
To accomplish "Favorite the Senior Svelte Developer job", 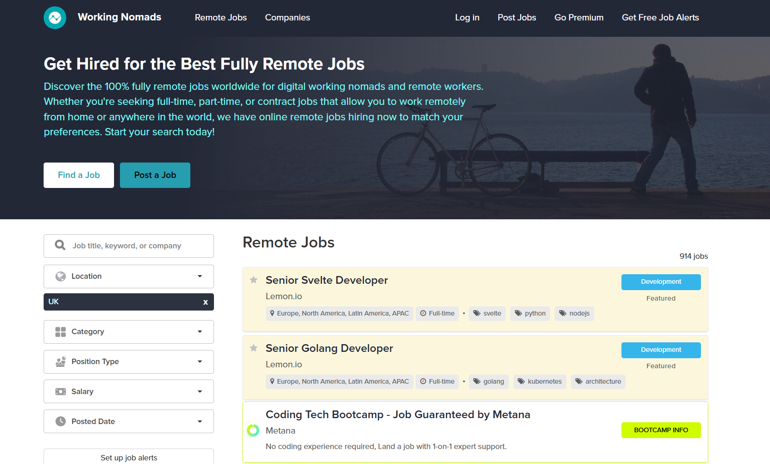I will (253, 280).
